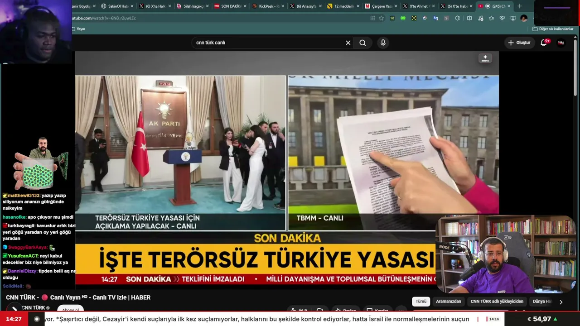Screen dimensions: 580x326
Task: Close the active '(245)' YouTube tab
Action: pos(509,6)
